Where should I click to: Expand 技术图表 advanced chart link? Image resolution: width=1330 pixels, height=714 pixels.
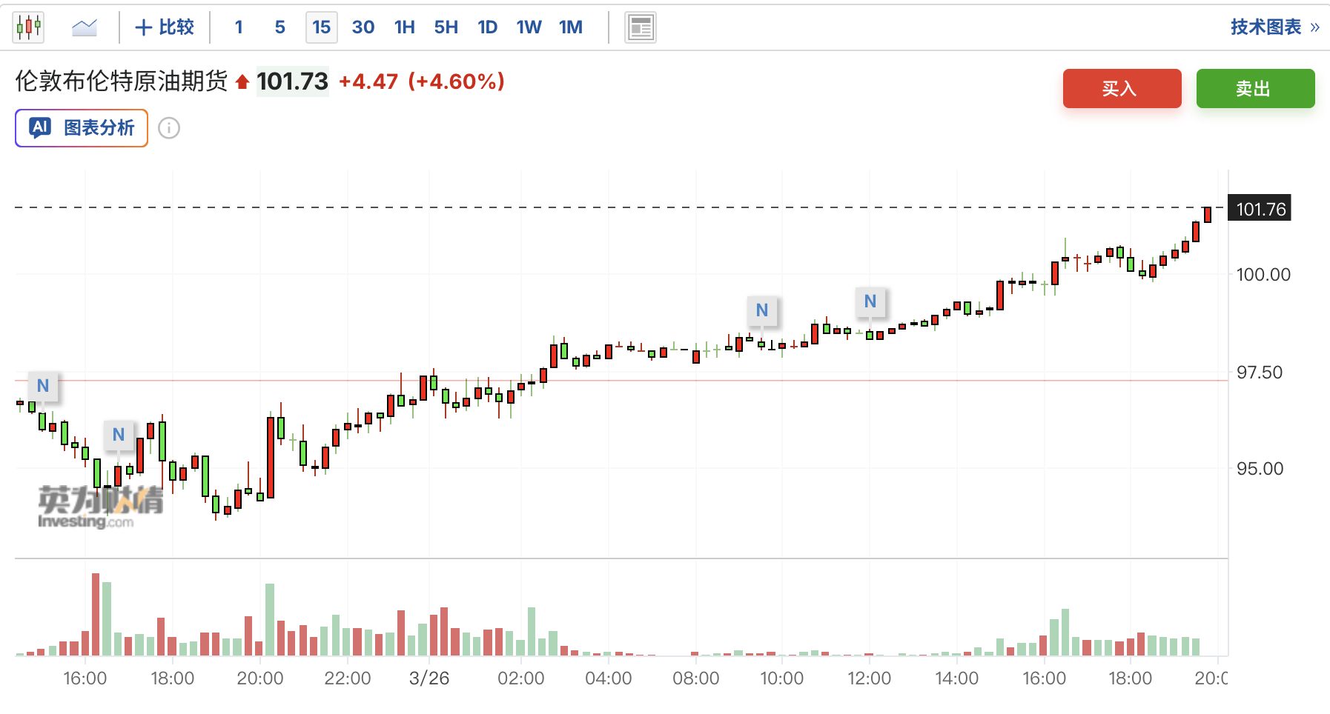[1274, 27]
